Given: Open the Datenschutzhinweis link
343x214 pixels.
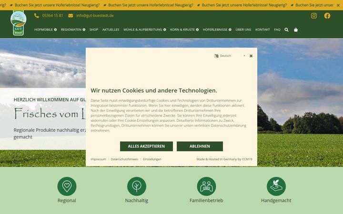Looking at the screenshot, I should tap(124, 159).
